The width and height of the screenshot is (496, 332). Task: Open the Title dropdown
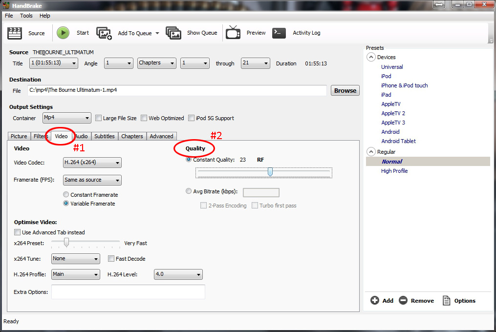tap(53, 63)
